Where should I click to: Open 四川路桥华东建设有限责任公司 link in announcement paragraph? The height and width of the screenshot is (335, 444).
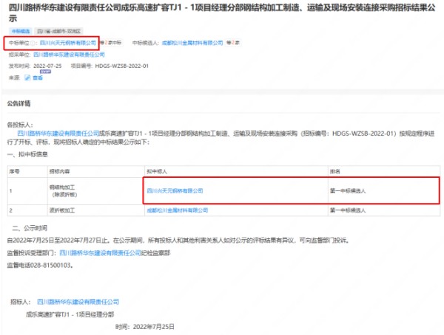pyautogui.click(x=58, y=133)
